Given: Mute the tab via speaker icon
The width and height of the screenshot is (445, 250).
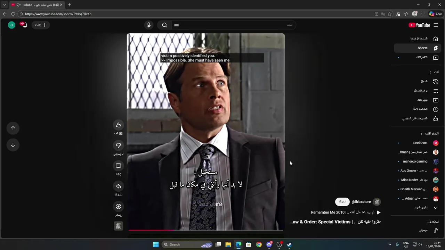Looking at the screenshot, I should 18,5.
